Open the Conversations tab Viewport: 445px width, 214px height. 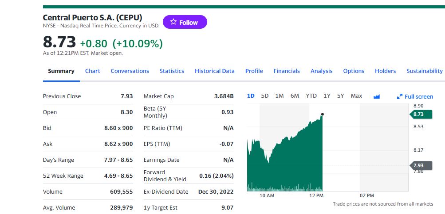pos(130,71)
